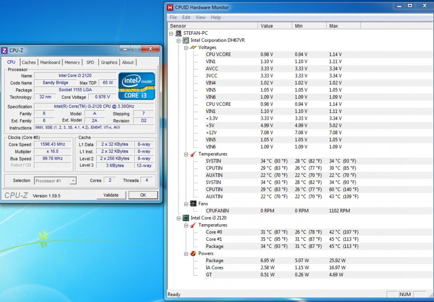Click the CPU Temperatures thermometer icon
This screenshot has height=302, width=434.
(193, 225)
